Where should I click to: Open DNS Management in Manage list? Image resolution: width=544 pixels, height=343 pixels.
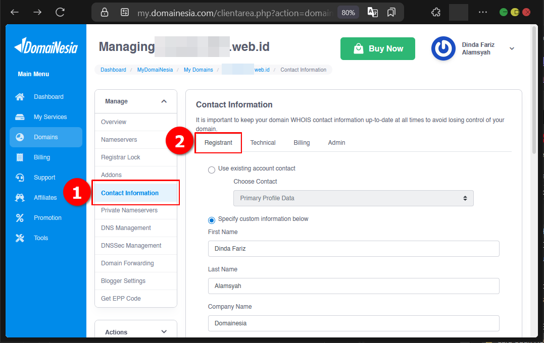(x=136, y=228)
